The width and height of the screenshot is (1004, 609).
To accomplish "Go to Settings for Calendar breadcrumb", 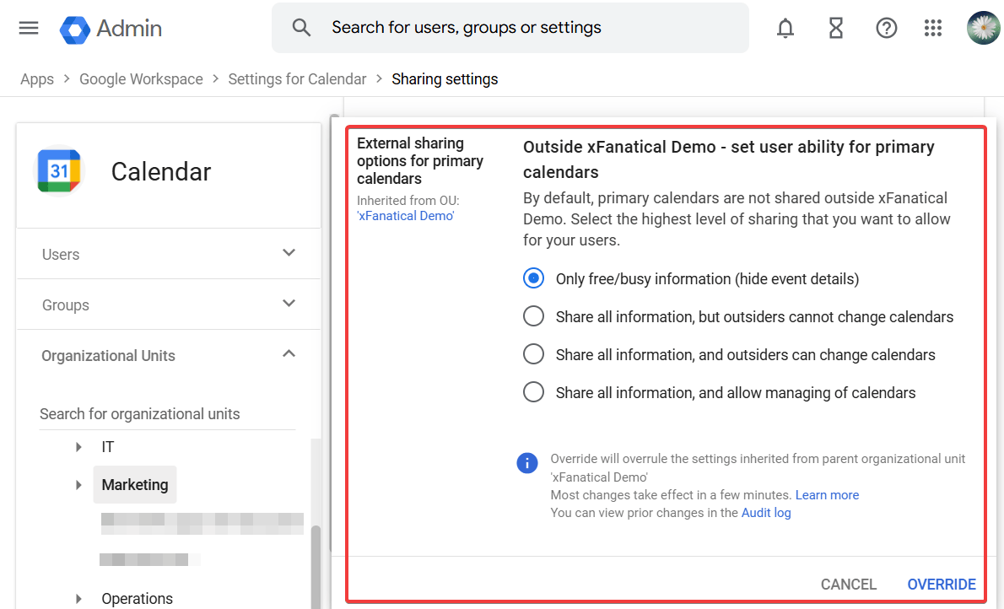I will pyautogui.click(x=297, y=78).
